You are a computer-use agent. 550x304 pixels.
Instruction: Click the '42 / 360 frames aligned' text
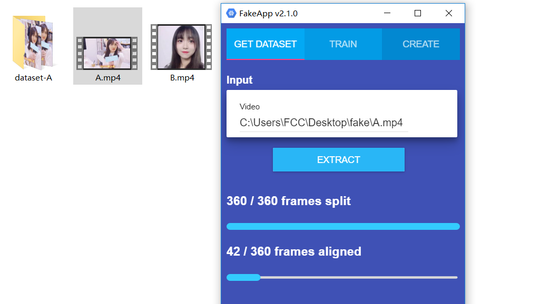tap(293, 251)
